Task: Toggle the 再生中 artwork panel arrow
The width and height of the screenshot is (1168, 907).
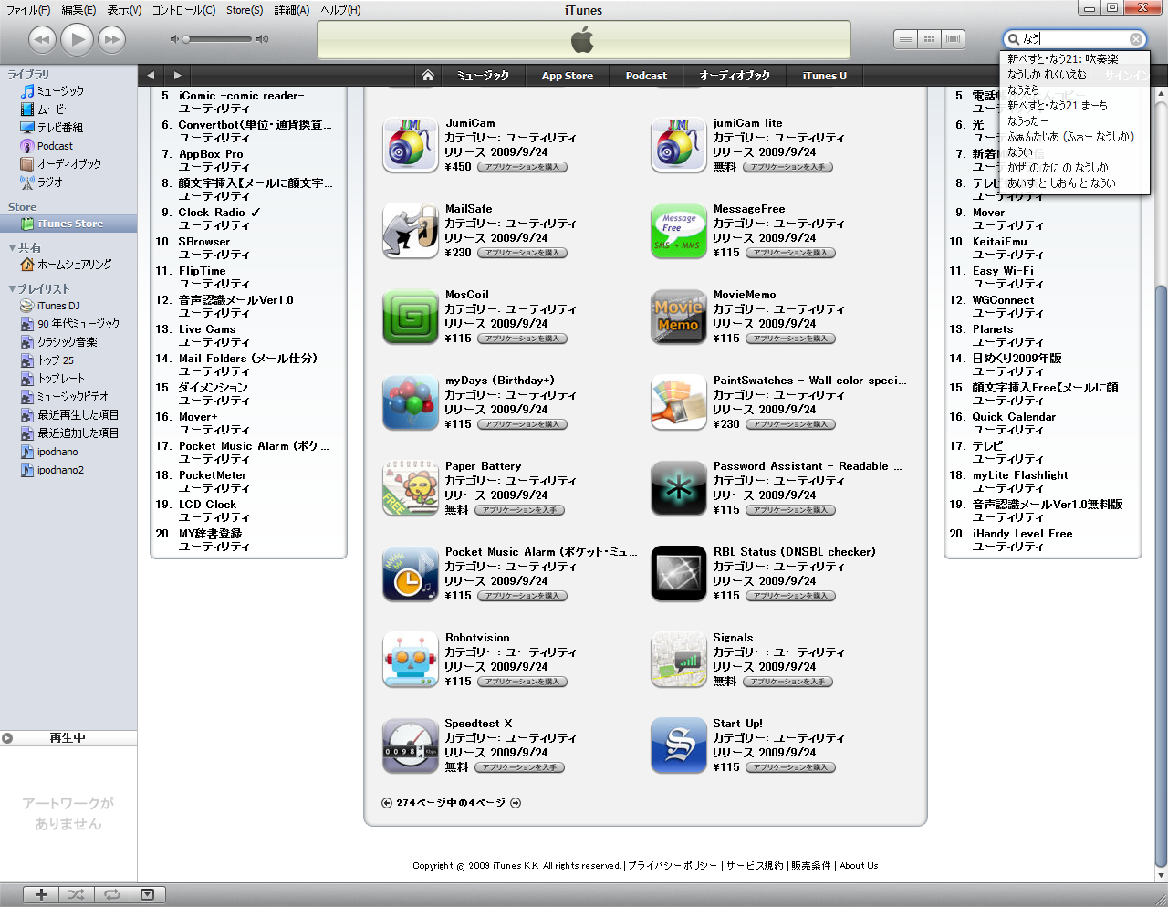Action: point(7,738)
